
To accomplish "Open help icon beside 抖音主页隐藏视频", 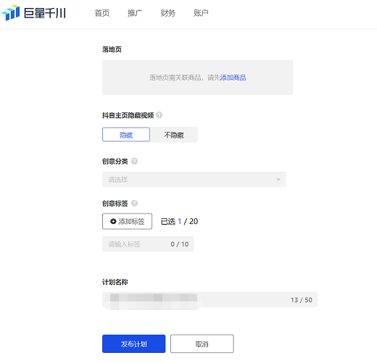I will pyautogui.click(x=159, y=115).
